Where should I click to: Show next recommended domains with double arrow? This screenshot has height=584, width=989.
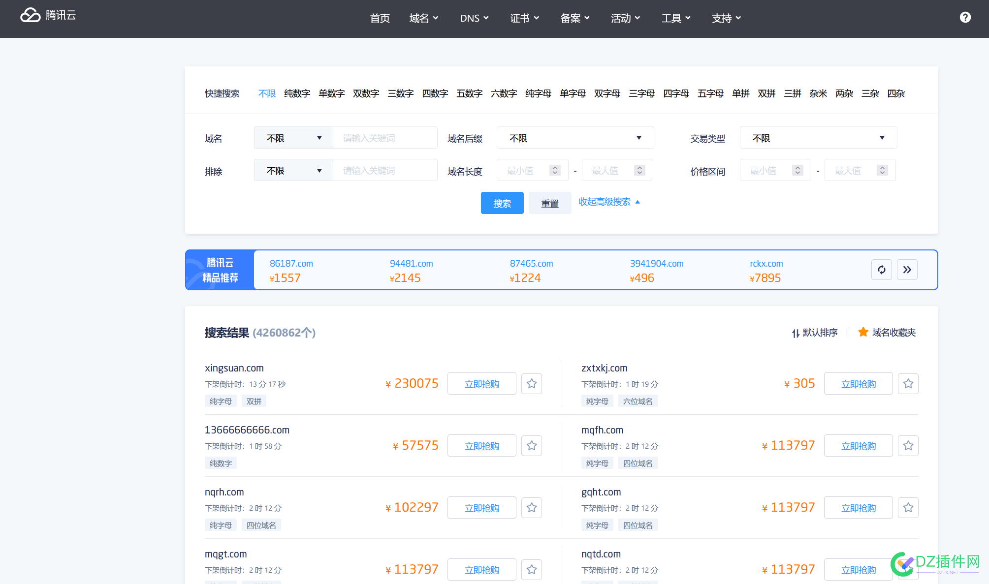point(907,270)
